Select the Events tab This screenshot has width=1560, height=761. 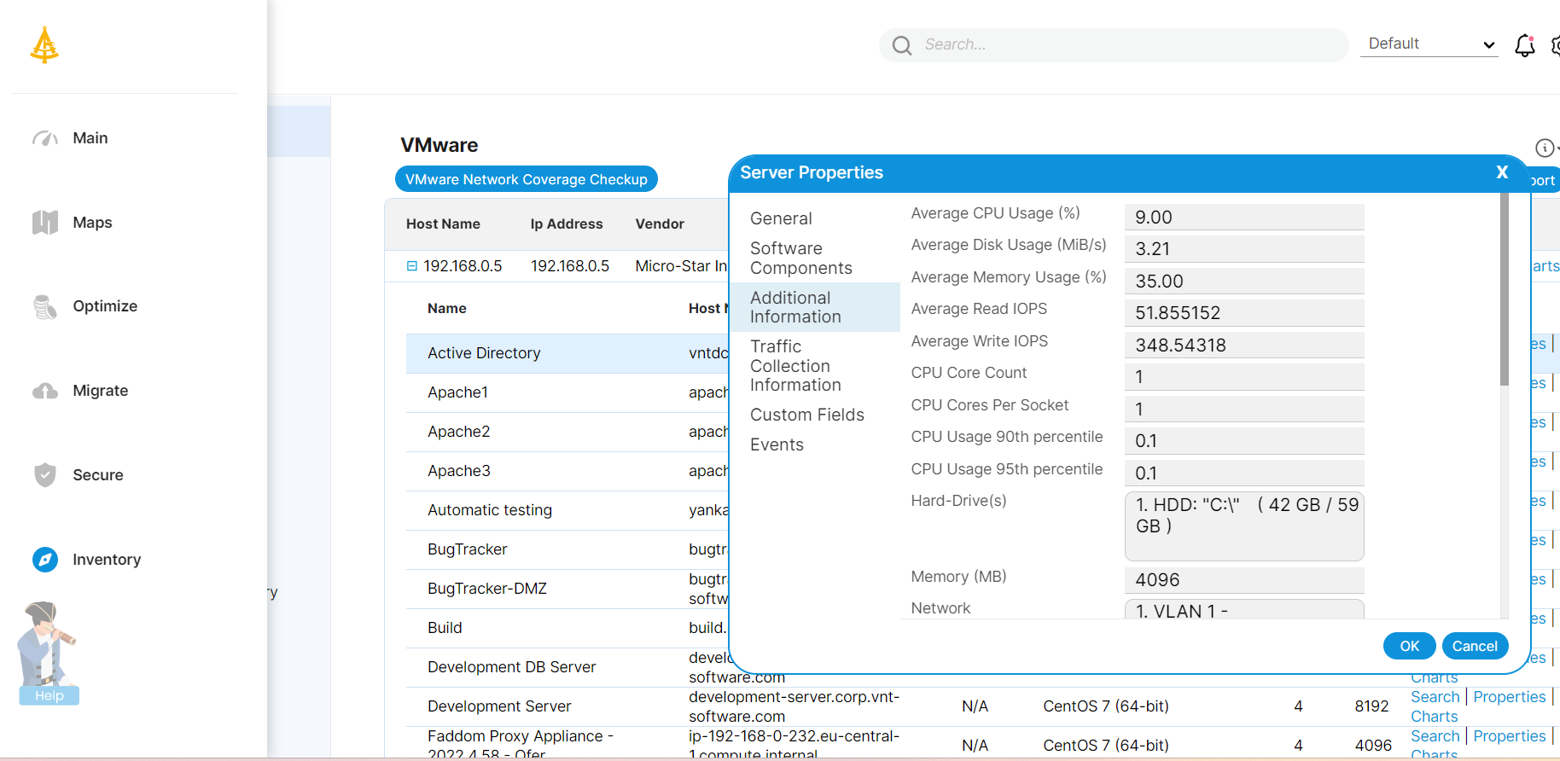point(777,444)
